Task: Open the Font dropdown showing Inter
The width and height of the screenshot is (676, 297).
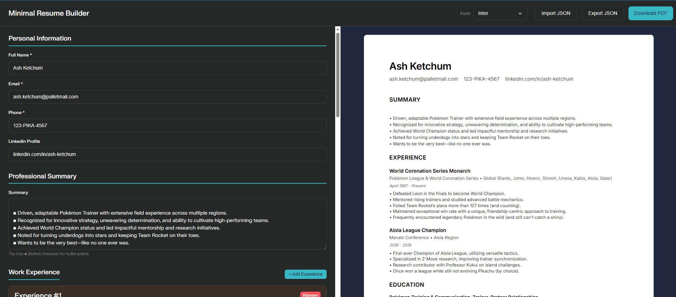Action: [x=500, y=13]
